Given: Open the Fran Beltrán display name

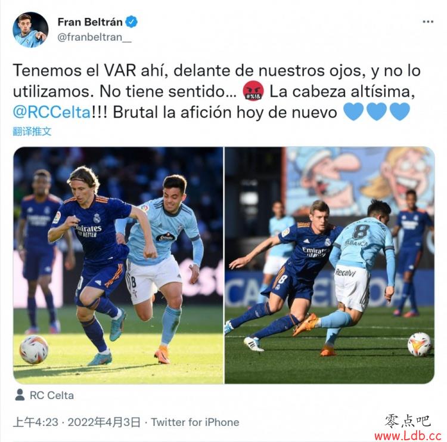Looking at the screenshot, I should coord(90,22).
